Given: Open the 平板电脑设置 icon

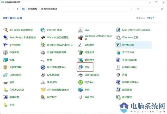Looking at the screenshot, I should coord(118,60).
